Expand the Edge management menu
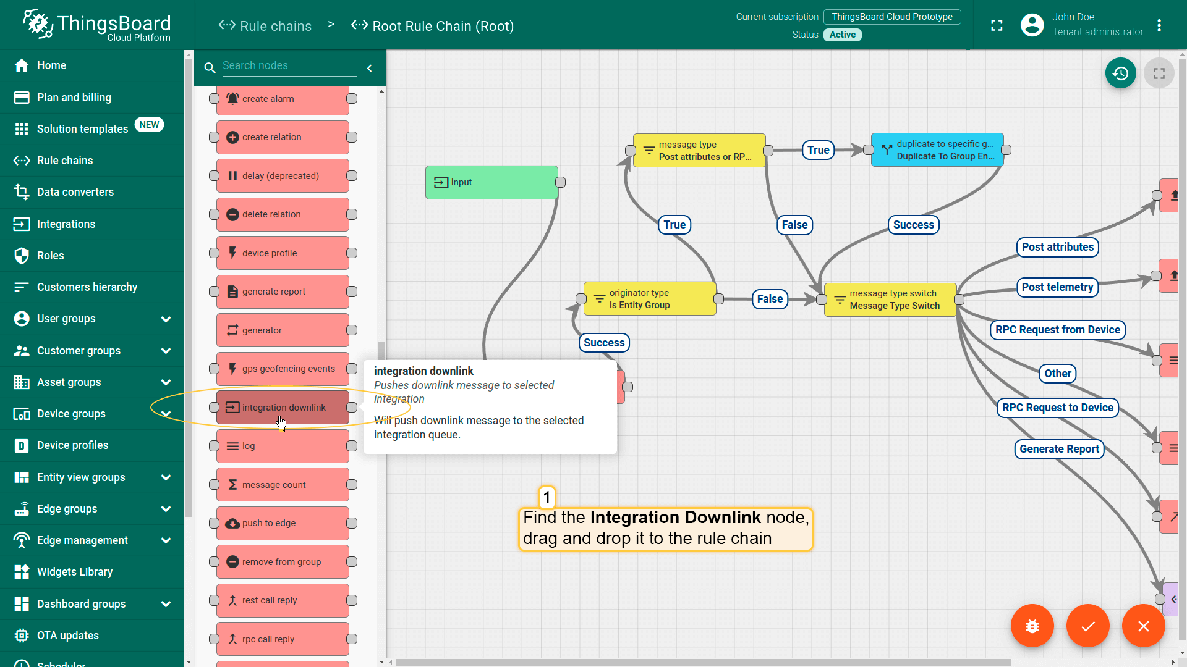The height and width of the screenshot is (667, 1187). pyautogui.click(x=166, y=540)
